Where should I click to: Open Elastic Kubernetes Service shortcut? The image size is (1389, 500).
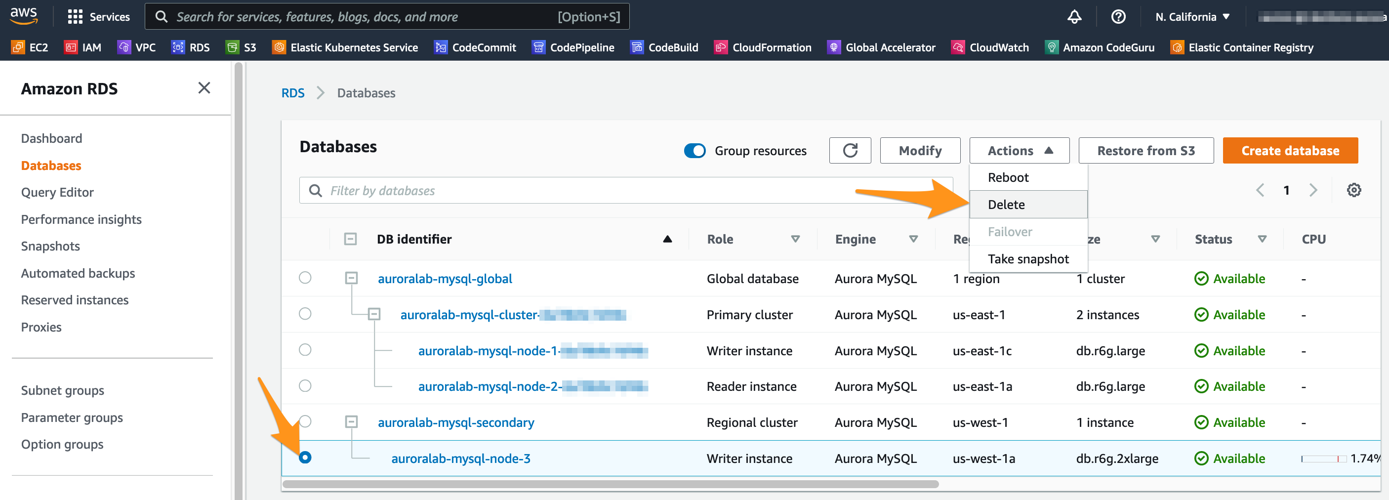[345, 47]
